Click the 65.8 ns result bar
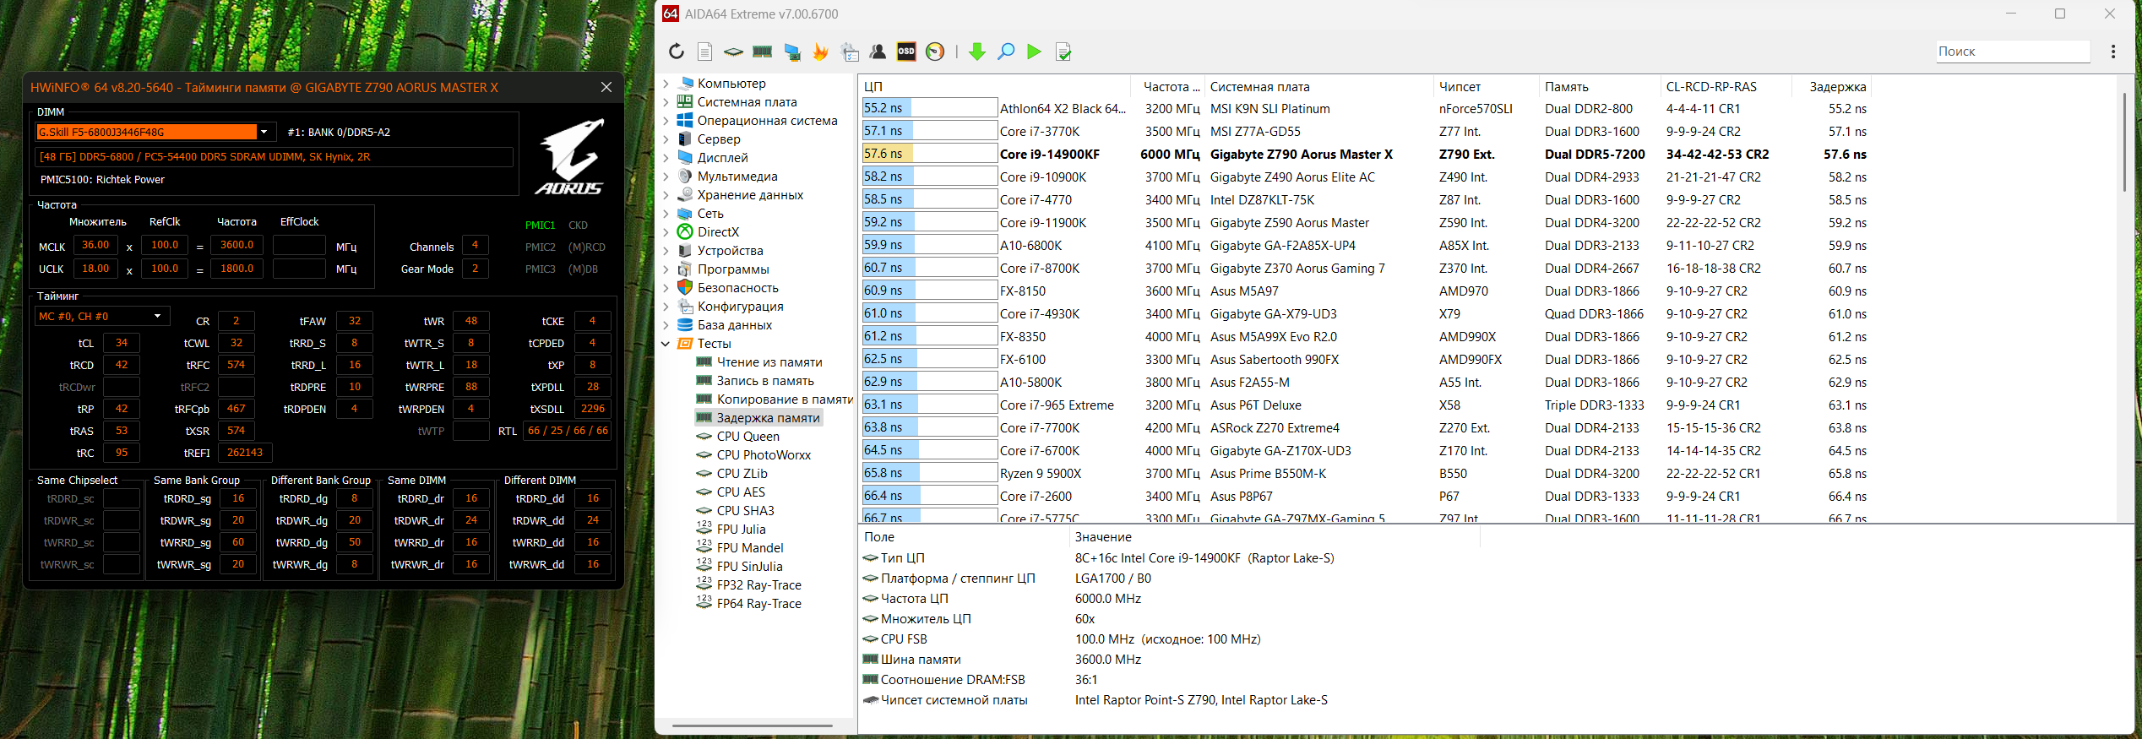 point(930,473)
